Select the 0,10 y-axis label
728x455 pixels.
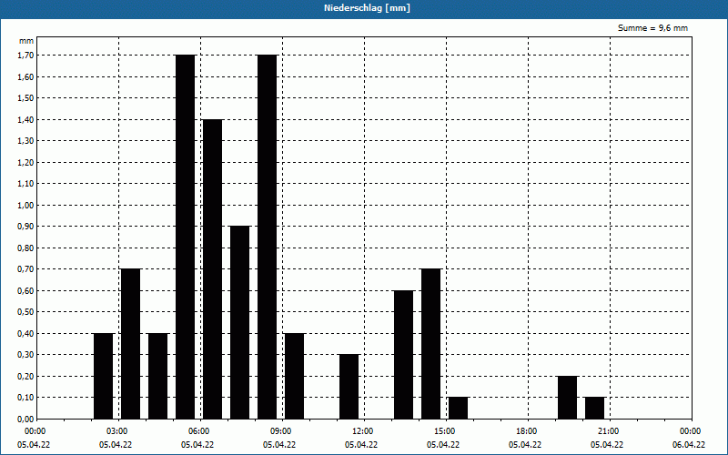[25, 398]
